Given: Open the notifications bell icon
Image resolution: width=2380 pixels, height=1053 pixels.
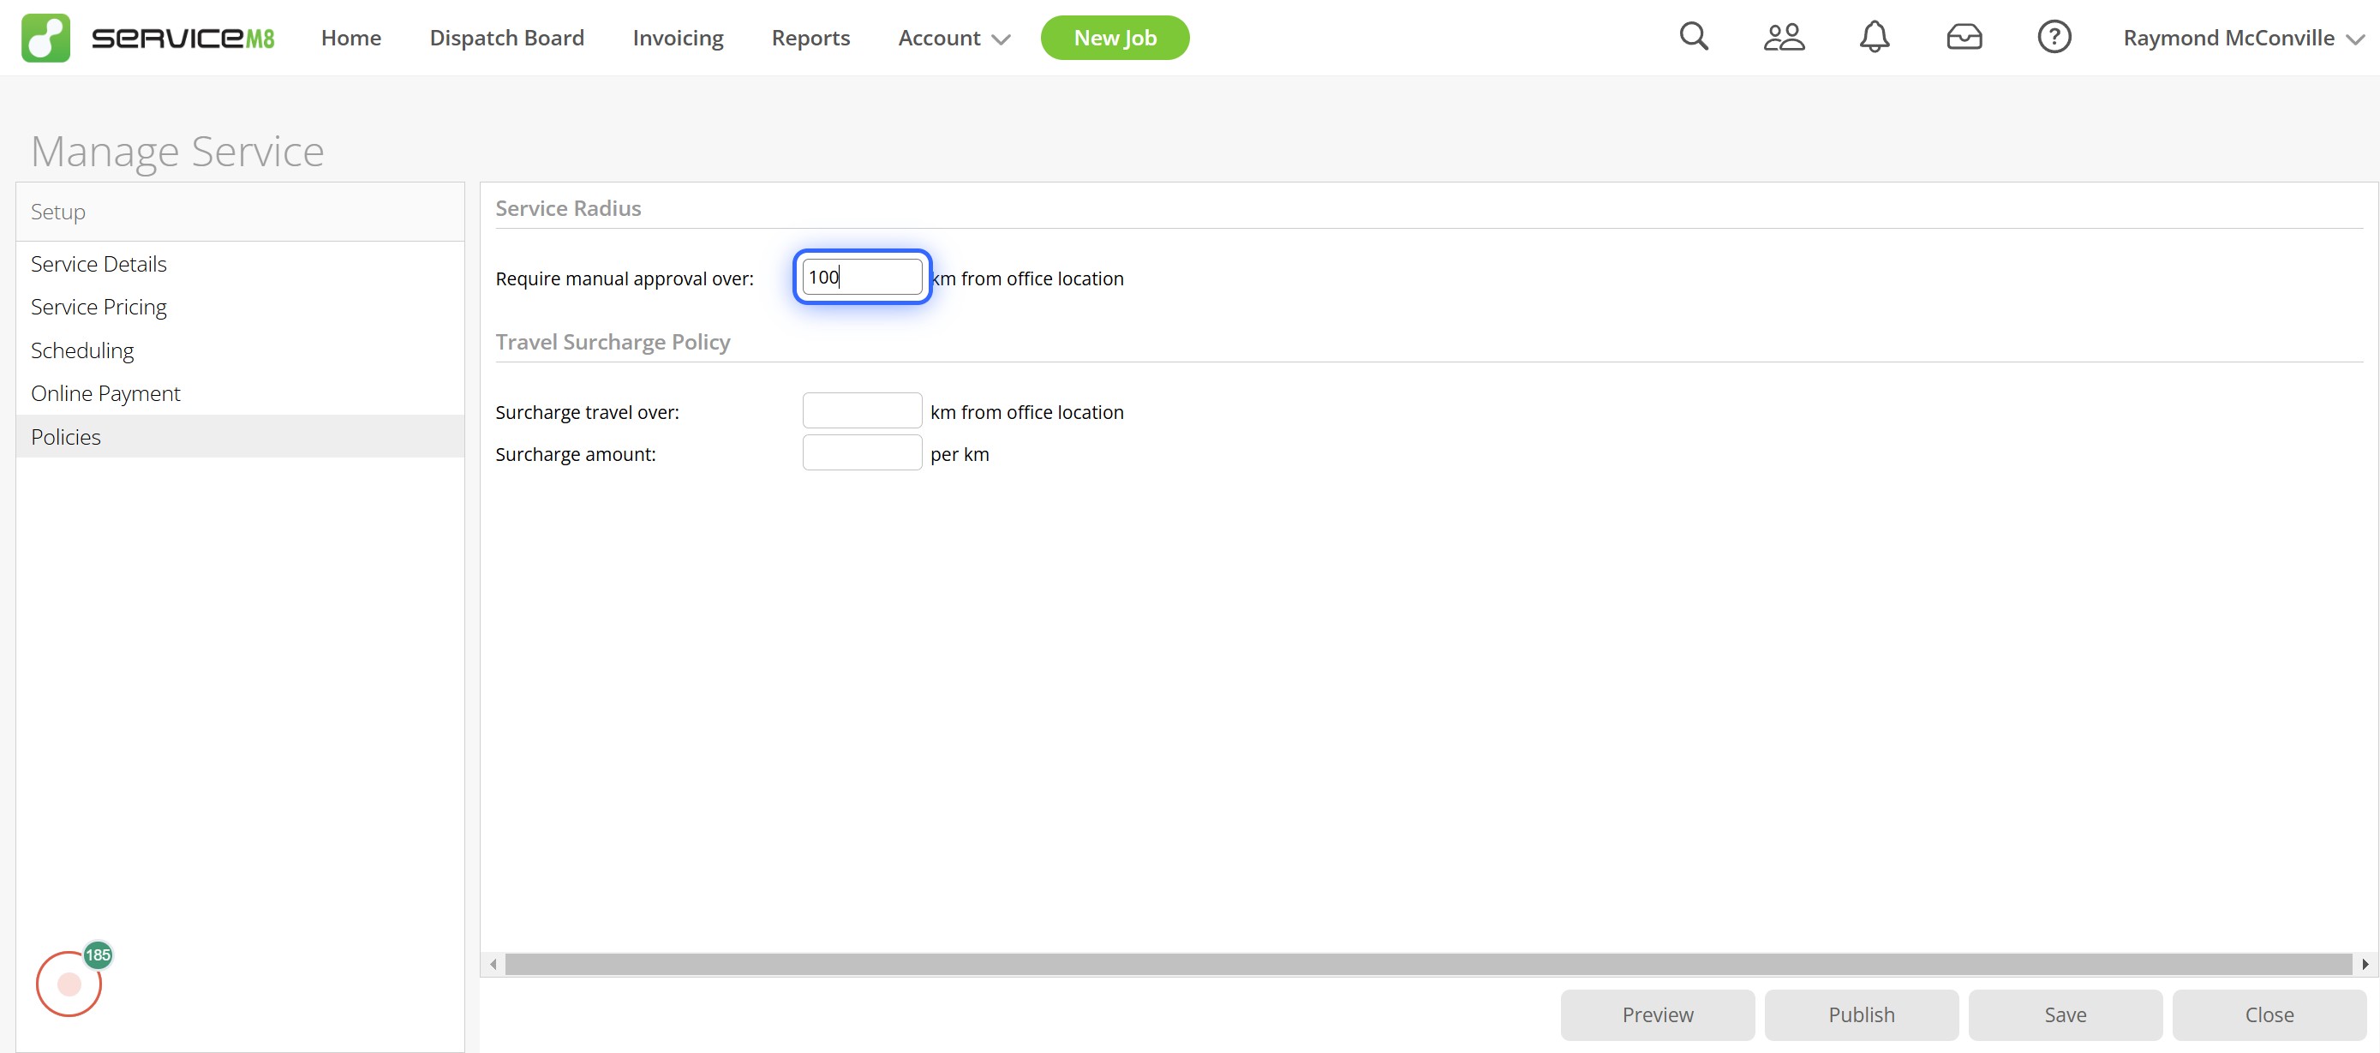Looking at the screenshot, I should [x=1874, y=37].
